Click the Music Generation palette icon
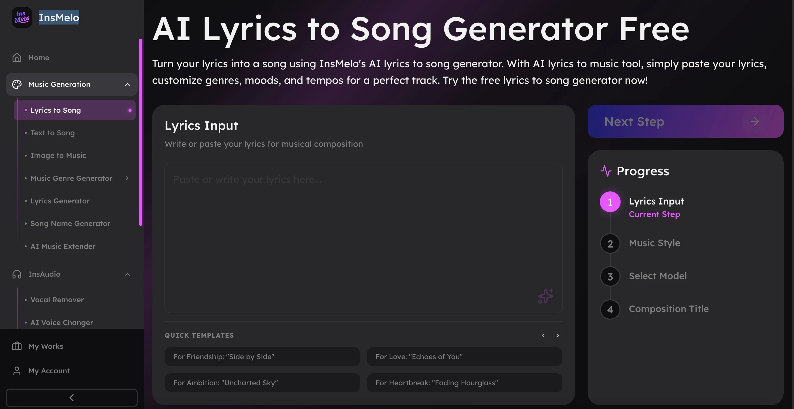 click(17, 84)
